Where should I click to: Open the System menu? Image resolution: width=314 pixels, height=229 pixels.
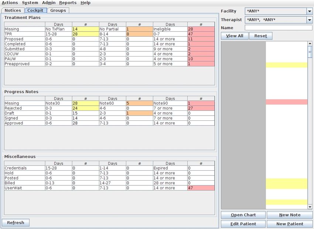pyautogui.click(x=30, y=3)
